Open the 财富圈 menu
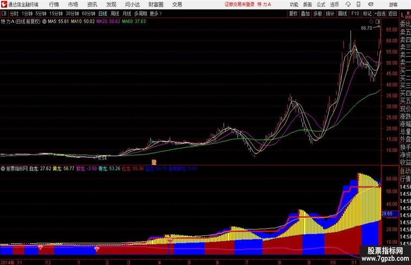This screenshot has height=265, width=411. [x=156, y=4]
